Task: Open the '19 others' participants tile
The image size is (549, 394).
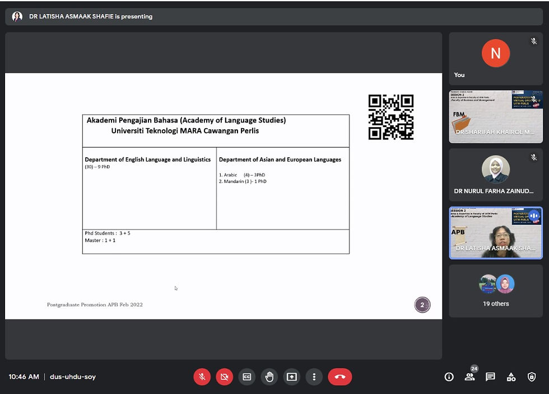Action: (x=496, y=291)
